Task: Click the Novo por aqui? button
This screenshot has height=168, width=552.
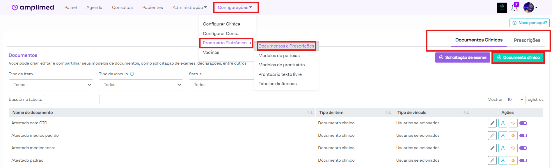Action: [x=529, y=23]
